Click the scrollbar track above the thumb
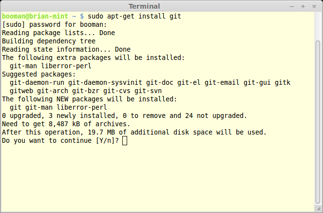323x213 pixels. (318, 26)
